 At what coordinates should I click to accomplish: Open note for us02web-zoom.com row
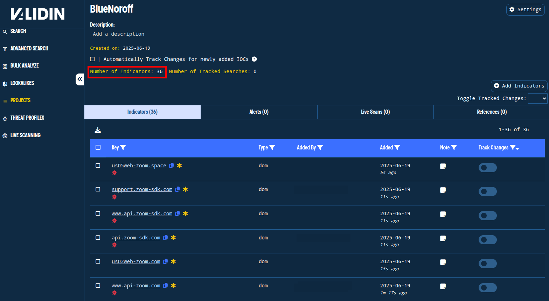click(443, 262)
